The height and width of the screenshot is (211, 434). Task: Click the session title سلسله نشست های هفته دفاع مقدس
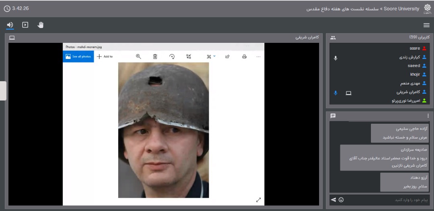[x=343, y=9]
